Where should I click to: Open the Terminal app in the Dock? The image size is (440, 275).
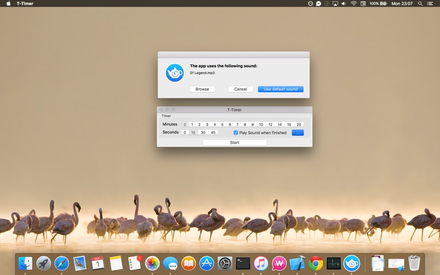click(243, 263)
